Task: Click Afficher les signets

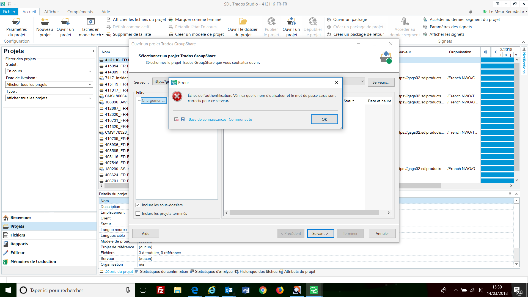Action: (x=444, y=34)
